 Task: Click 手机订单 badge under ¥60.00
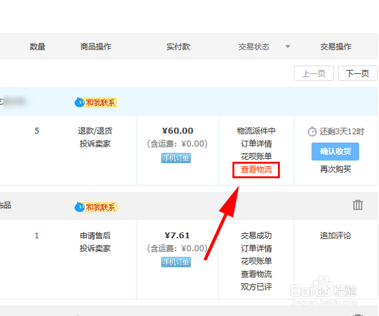click(176, 158)
